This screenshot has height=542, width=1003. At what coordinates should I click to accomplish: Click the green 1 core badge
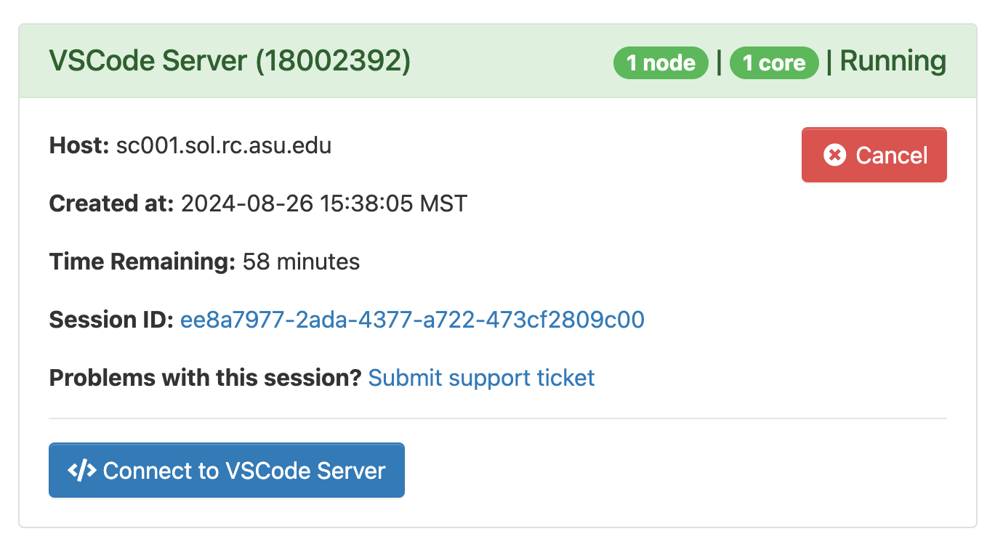coord(774,62)
